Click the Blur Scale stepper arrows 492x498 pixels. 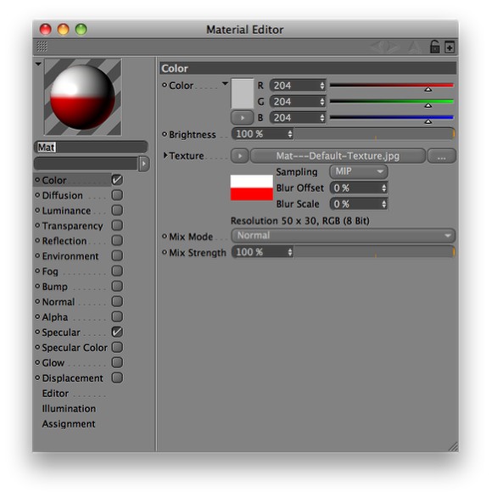pyautogui.click(x=383, y=204)
